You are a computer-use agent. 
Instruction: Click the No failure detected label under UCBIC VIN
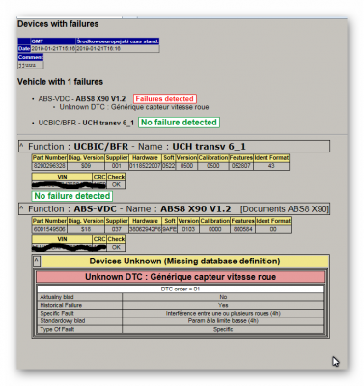tap(71, 196)
